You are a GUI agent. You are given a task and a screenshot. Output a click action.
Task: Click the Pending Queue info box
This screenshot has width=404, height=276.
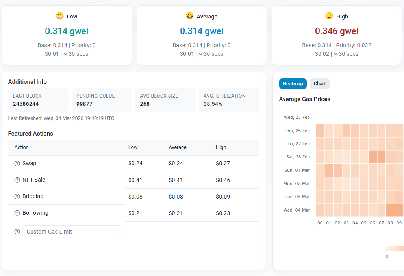coord(102,100)
